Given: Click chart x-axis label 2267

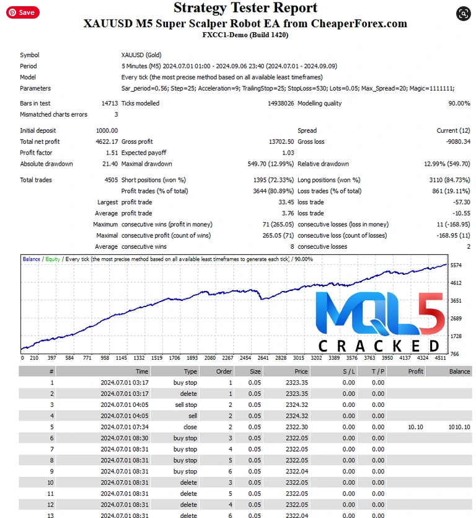Looking at the screenshot, I should point(227,358).
